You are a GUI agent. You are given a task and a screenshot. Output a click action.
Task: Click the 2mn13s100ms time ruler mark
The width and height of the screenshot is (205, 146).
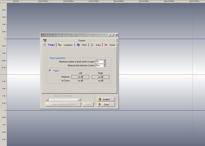click(x=44, y=1)
